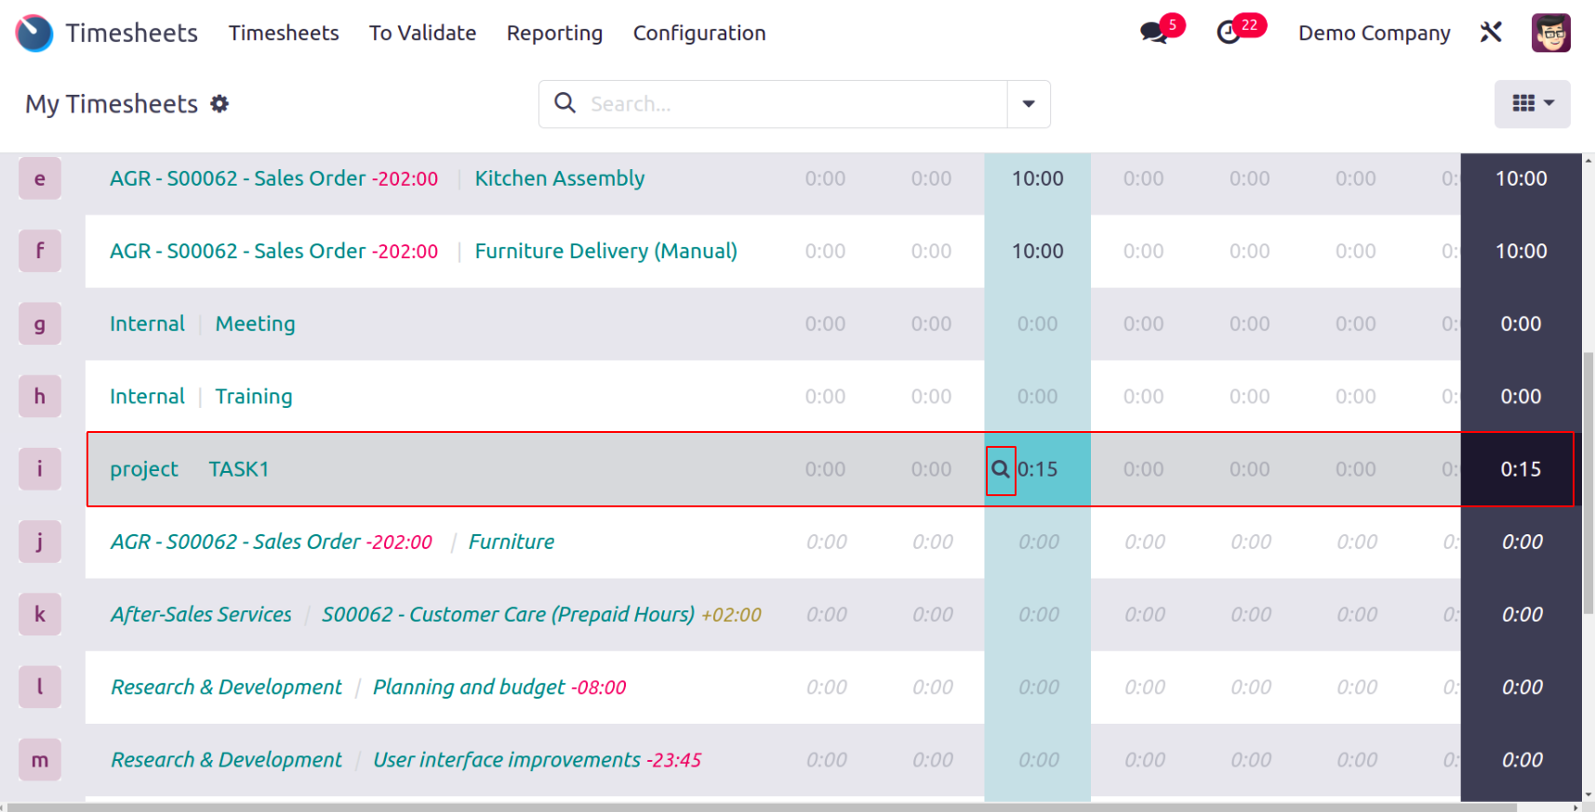The width and height of the screenshot is (1595, 812).
Task: Open Internal project in Meeting row
Action: [x=147, y=323]
